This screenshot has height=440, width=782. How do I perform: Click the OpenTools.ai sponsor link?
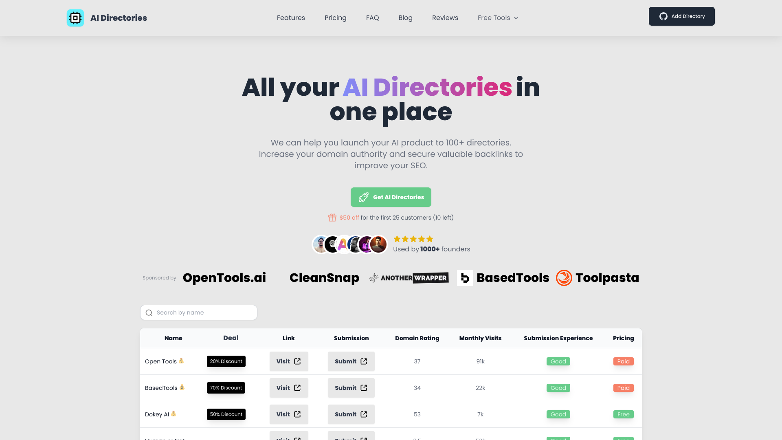click(x=224, y=277)
